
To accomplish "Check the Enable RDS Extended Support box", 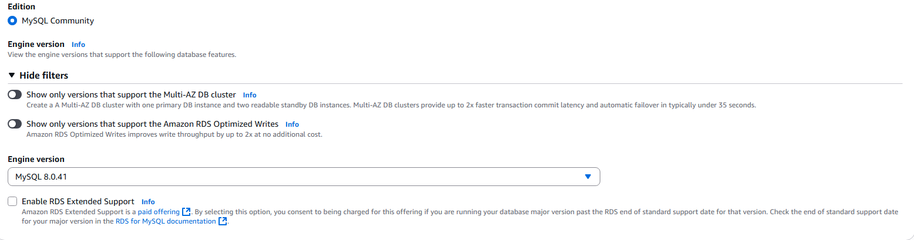I will pos(12,201).
